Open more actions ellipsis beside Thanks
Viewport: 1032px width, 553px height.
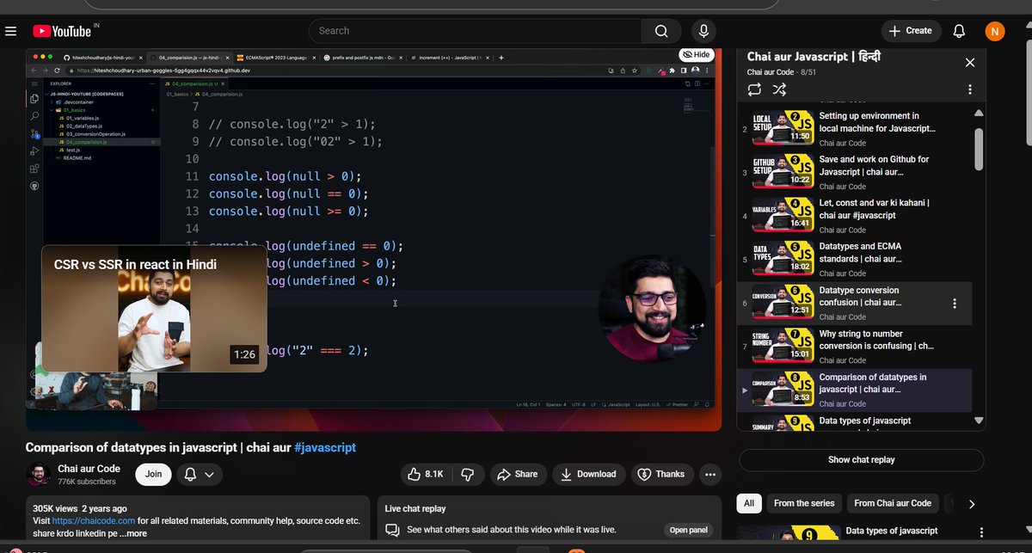(710, 474)
